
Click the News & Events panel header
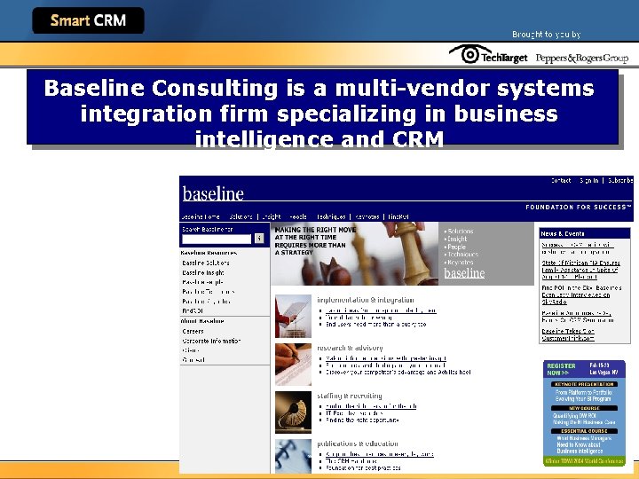pos(584,234)
